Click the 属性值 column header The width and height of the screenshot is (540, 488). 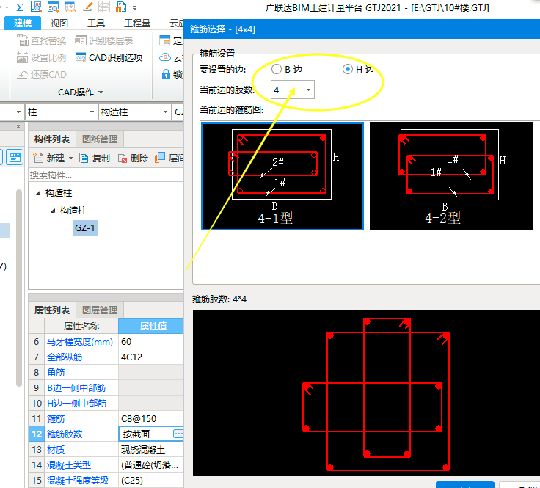coord(151,326)
